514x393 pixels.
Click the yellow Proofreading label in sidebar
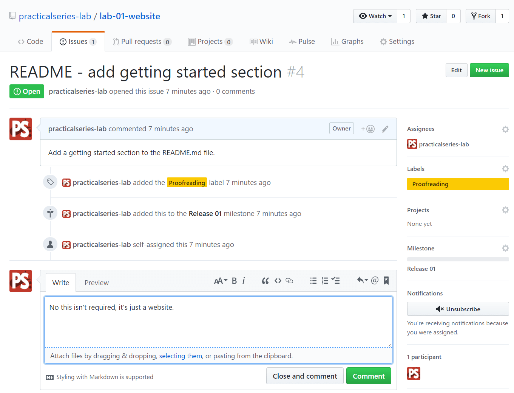click(458, 184)
